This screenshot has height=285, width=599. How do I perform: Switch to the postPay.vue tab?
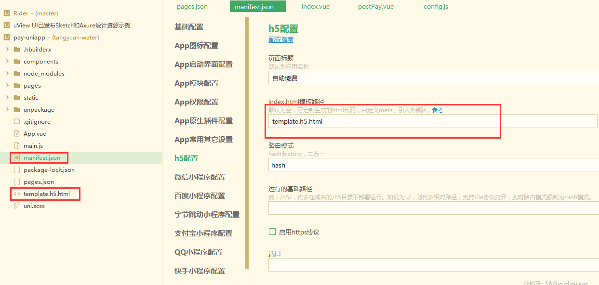[376, 7]
